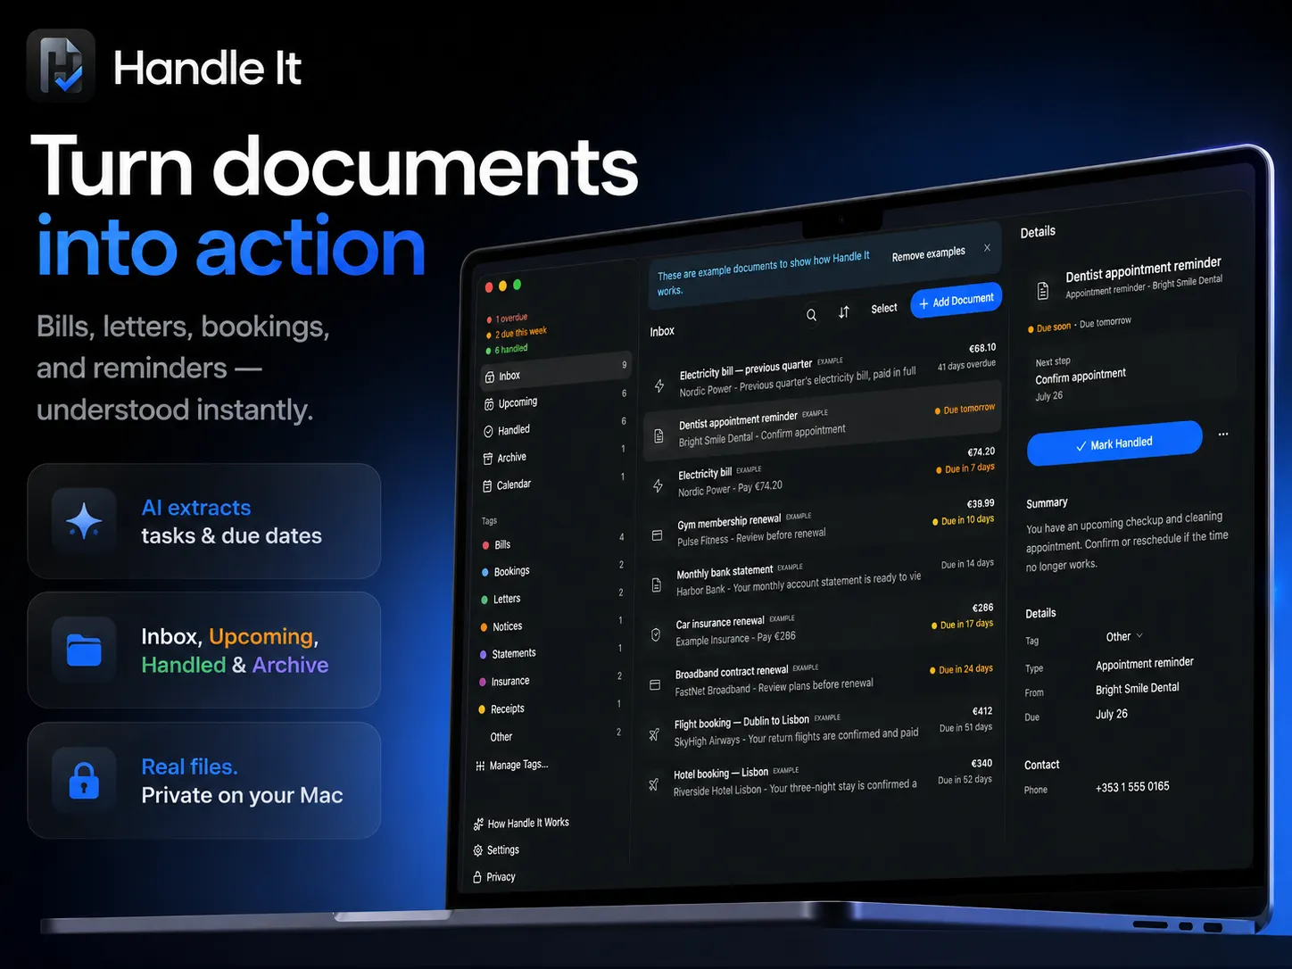Filter by the Other tag in sidebar
Viewport: 1292px width, 969px height.
pyautogui.click(x=549, y=734)
